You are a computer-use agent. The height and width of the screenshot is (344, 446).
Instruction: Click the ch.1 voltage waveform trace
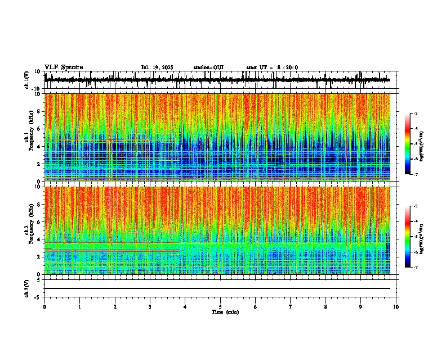pyautogui.click(x=217, y=80)
